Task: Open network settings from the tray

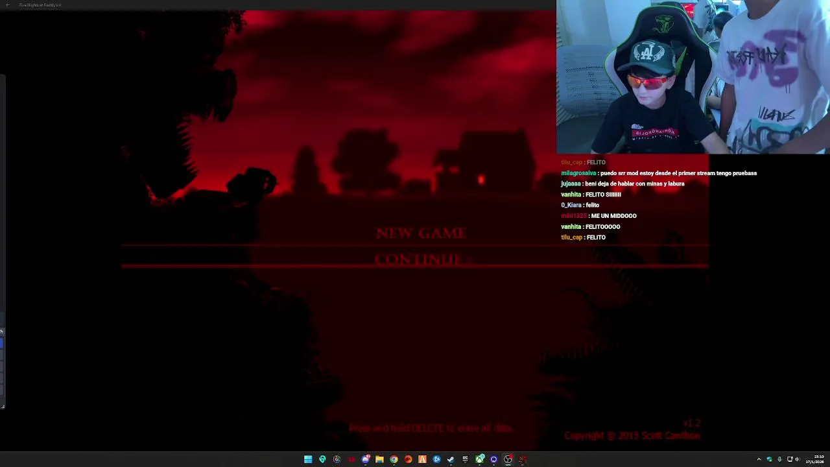Action: coord(790,459)
